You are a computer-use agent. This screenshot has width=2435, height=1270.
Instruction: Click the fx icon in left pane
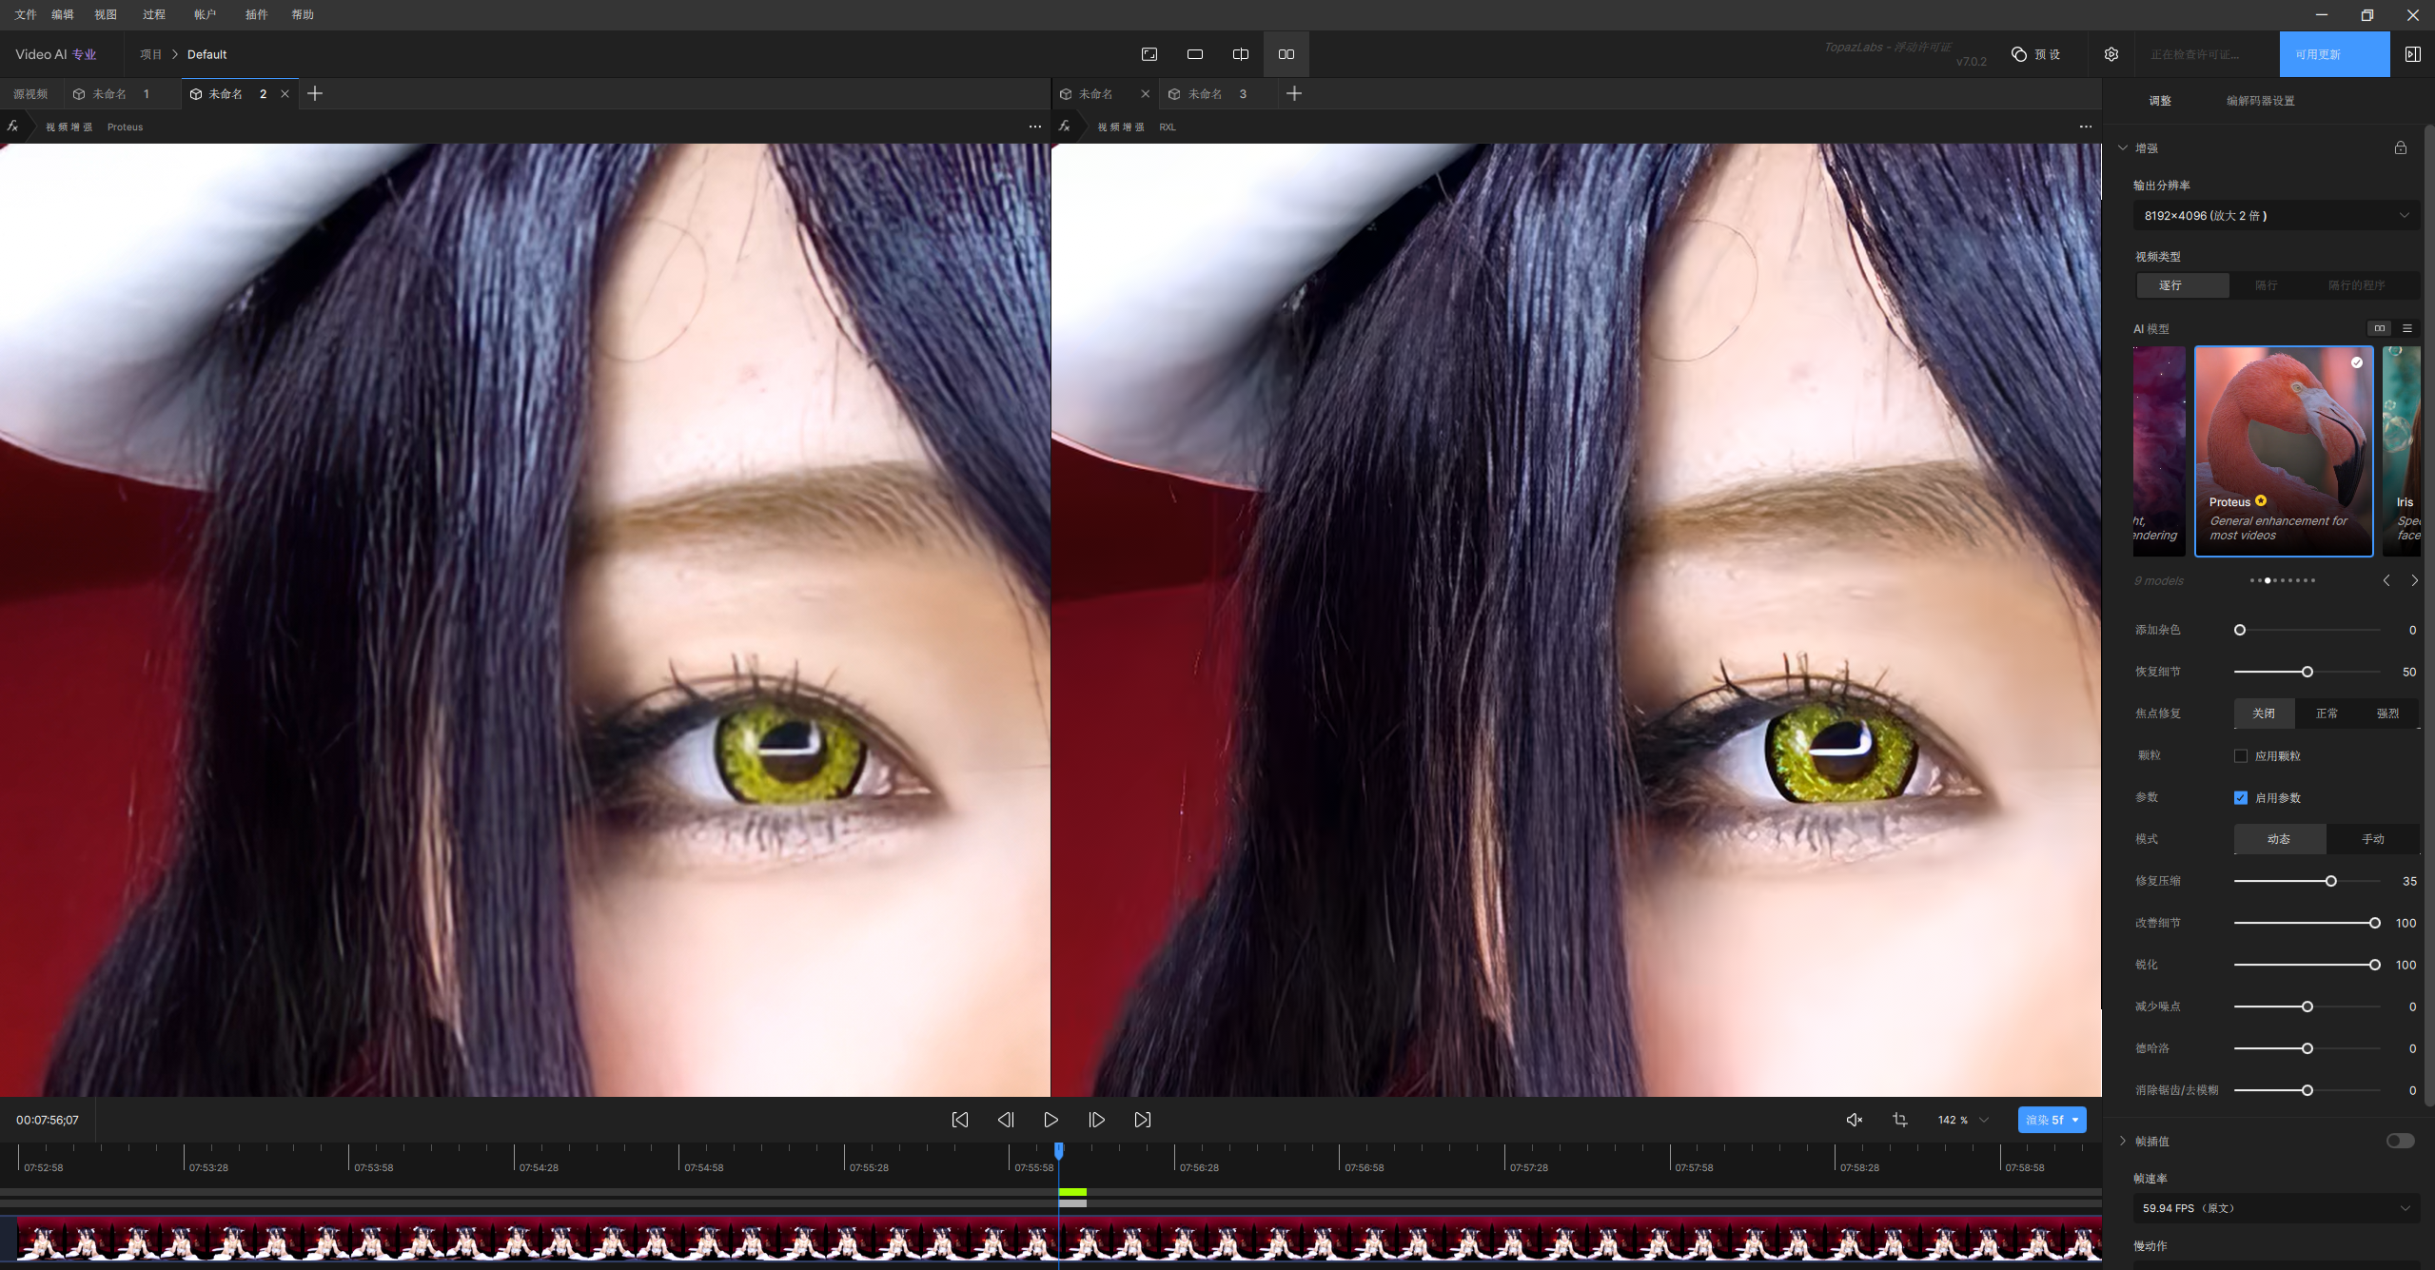point(12,126)
